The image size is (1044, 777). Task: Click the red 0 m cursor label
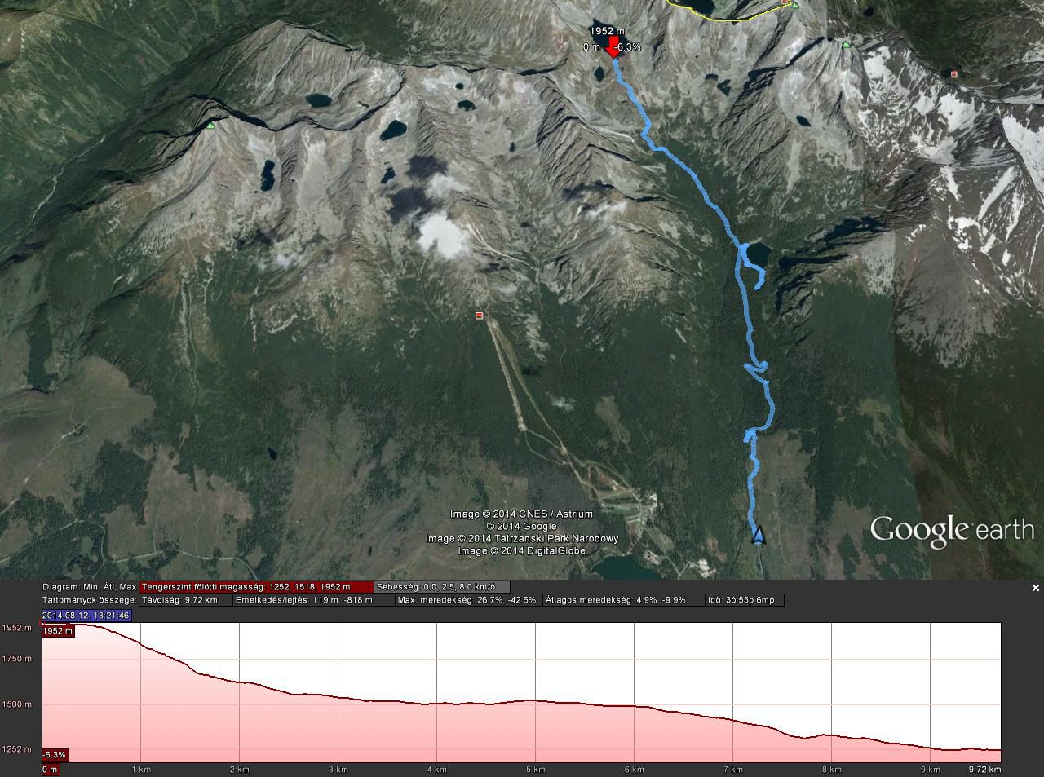pyautogui.click(x=51, y=769)
